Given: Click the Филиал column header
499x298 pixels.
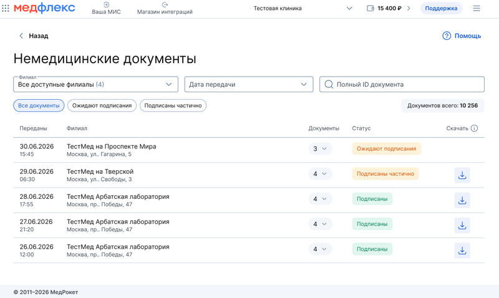Looking at the screenshot, I should point(77,128).
